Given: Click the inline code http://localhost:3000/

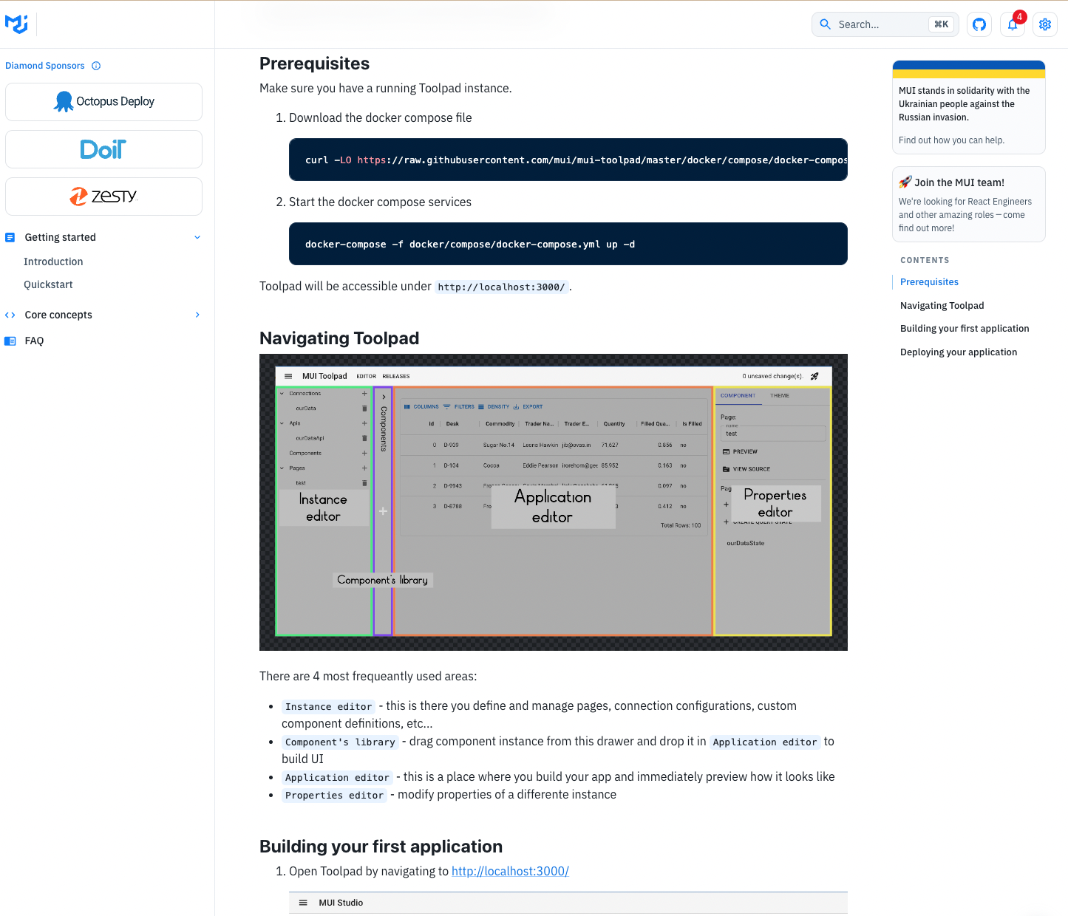Looking at the screenshot, I should point(501,287).
